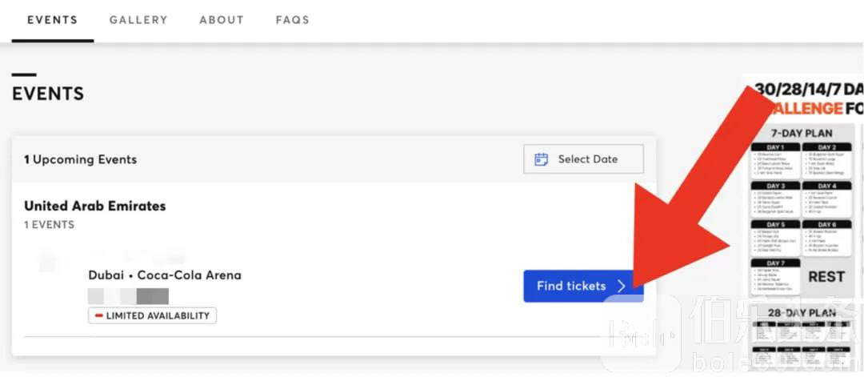Click the 28-DAY PLAN header

(802, 313)
